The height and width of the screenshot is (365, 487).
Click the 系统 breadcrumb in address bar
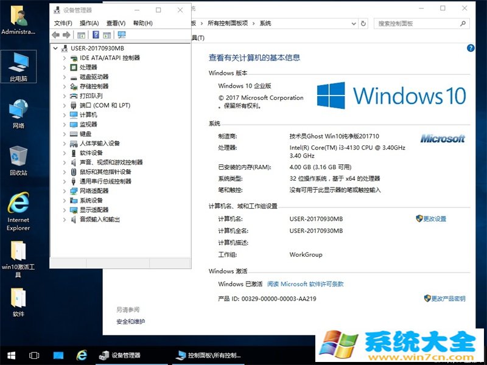(265, 23)
